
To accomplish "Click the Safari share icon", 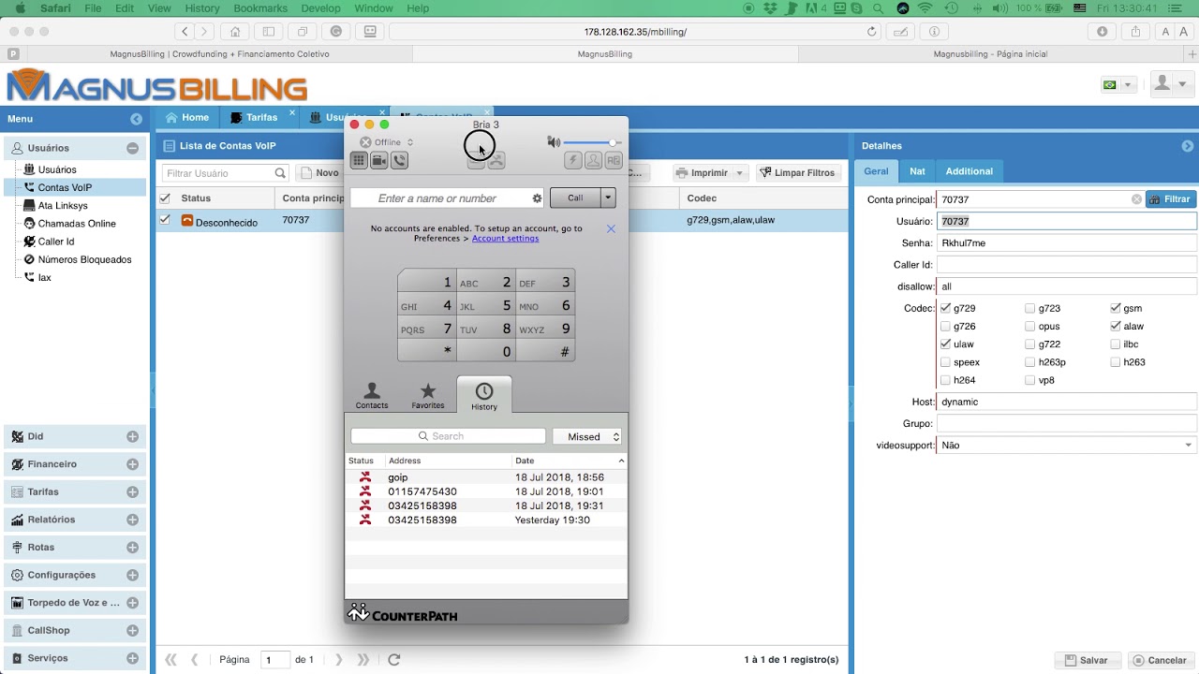I will pos(1135,31).
